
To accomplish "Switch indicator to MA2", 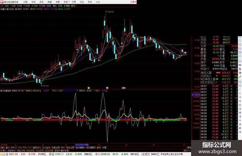I will point(63,148).
